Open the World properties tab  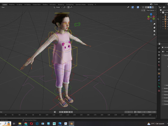(159, 65)
